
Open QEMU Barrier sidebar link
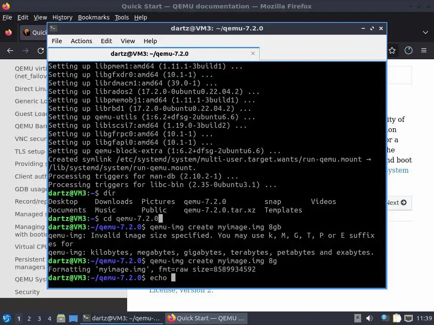point(31,126)
